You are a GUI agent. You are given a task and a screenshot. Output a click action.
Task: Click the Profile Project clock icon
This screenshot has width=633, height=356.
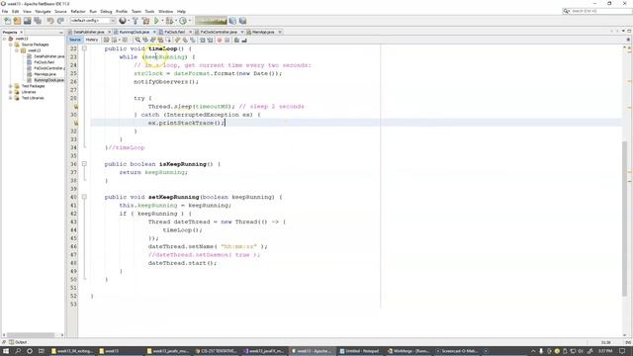tap(183, 21)
